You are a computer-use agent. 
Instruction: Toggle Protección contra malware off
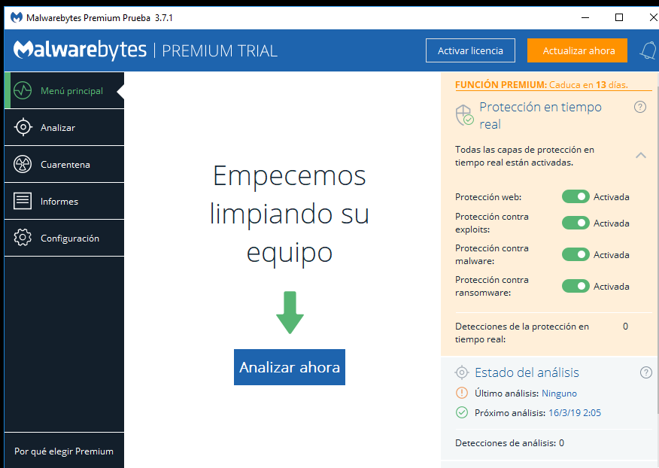575,254
